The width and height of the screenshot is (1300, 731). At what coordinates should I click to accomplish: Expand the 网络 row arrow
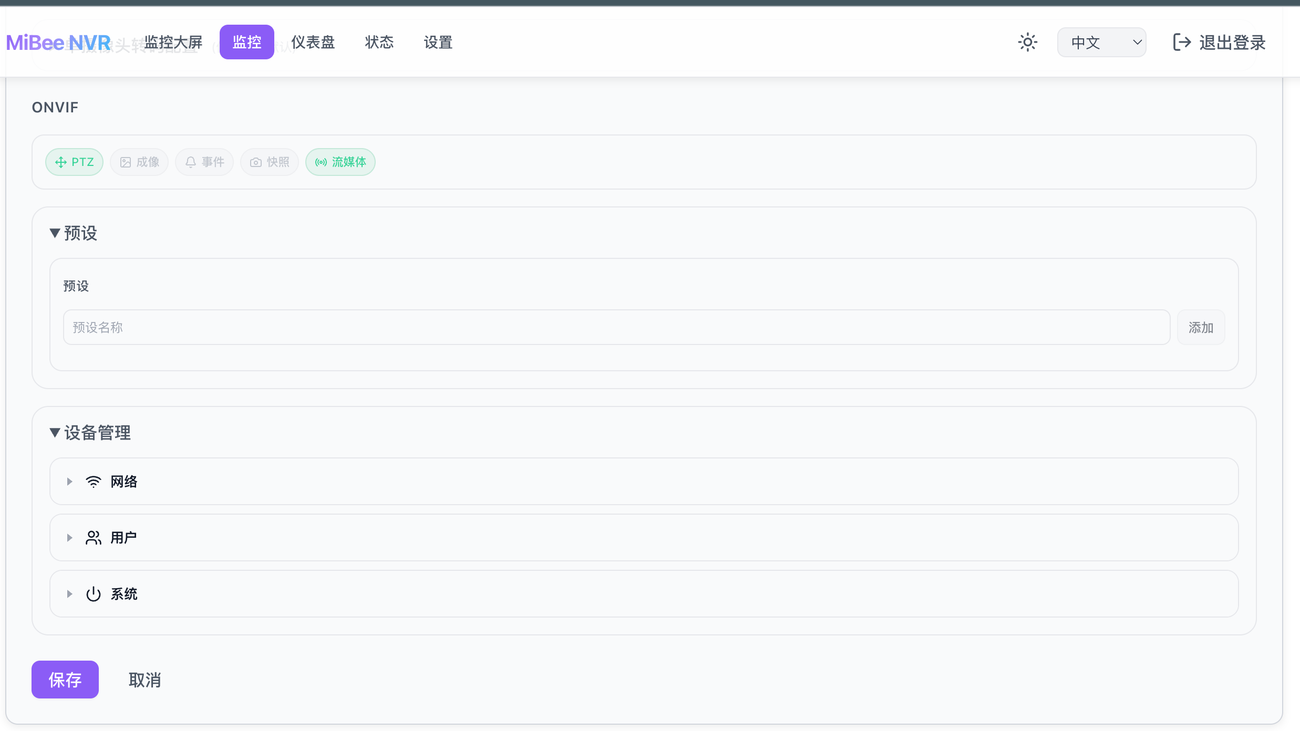[x=69, y=482]
